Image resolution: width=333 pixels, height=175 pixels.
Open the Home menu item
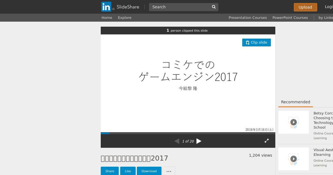click(x=107, y=17)
